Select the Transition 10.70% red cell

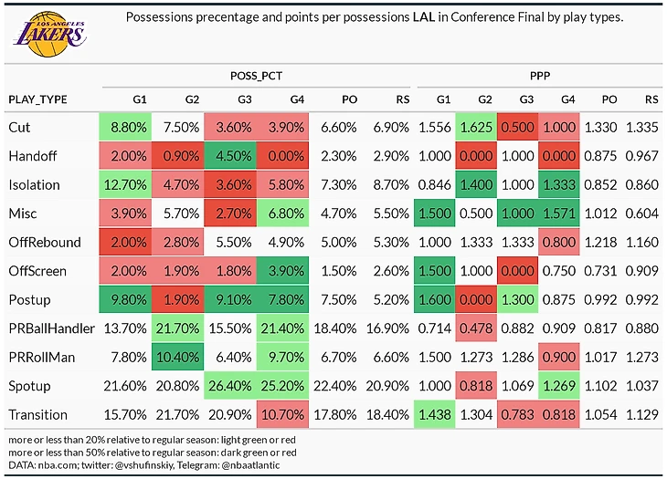[x=282, y=414]
